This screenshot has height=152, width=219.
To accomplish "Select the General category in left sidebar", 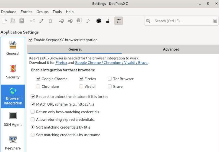I will click(13, 48).
